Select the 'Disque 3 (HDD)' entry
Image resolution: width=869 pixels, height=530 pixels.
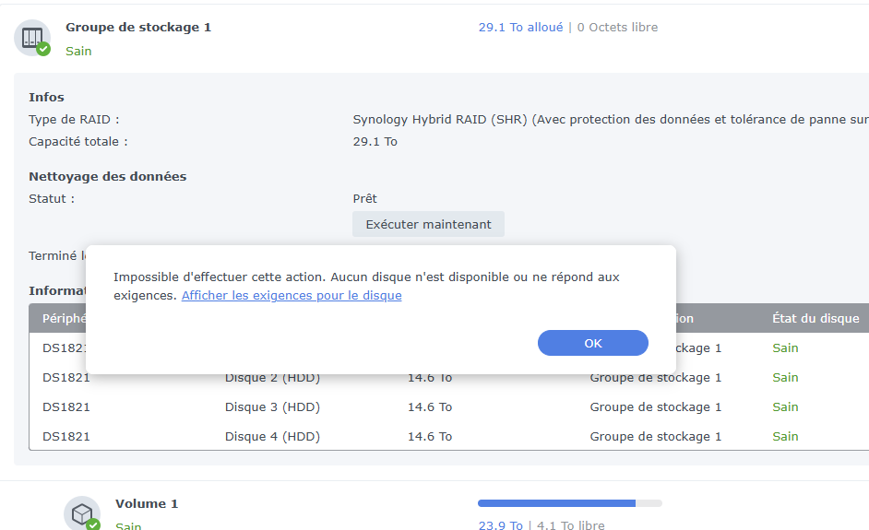coord(272,407)
